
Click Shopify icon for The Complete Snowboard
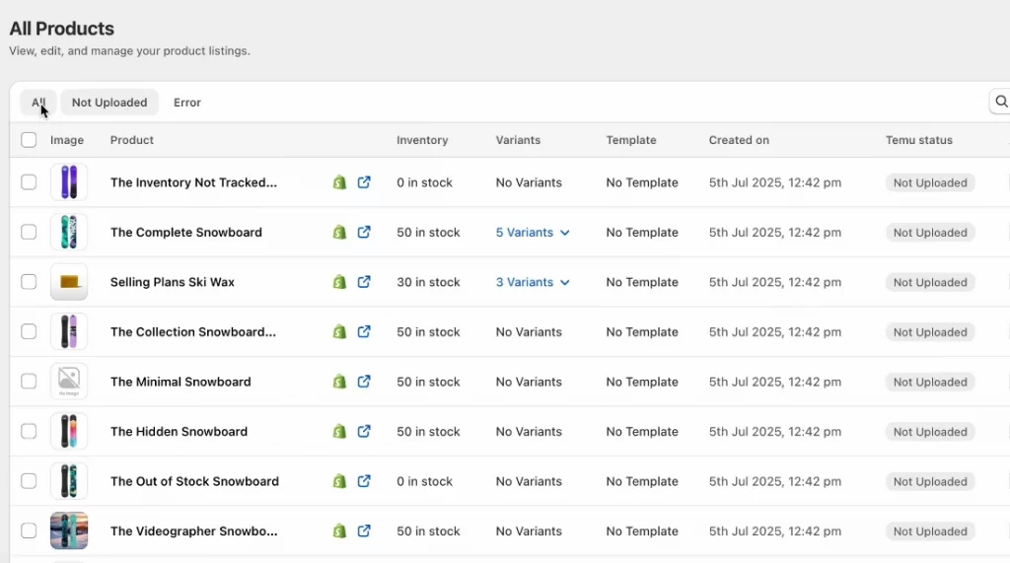tap(339, 233)
